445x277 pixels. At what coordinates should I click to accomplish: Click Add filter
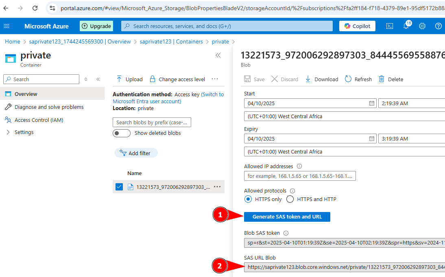136,153
